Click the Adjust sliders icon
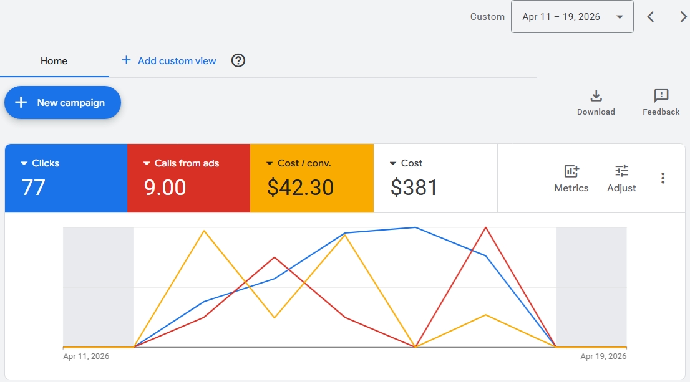Viewport: 690px width, 382px height. (621, 171)
